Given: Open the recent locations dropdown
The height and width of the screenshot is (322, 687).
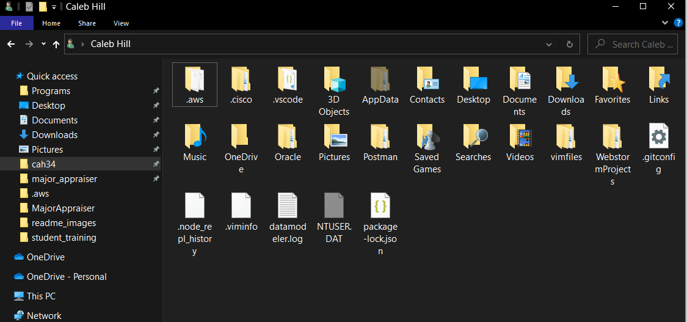Looking at the screenshot, I should (43, 44).
